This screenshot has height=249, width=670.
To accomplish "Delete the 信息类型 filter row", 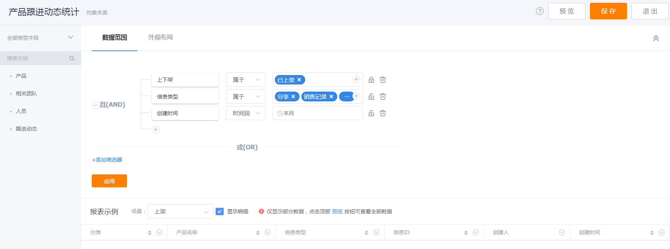I will 383,97.
